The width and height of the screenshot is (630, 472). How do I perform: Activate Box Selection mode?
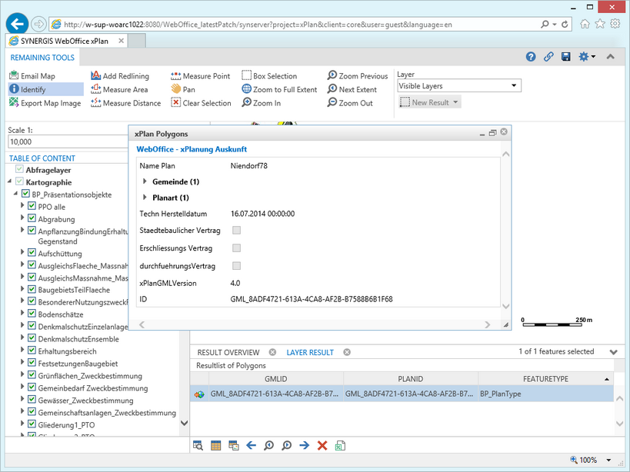coord(273,75)
